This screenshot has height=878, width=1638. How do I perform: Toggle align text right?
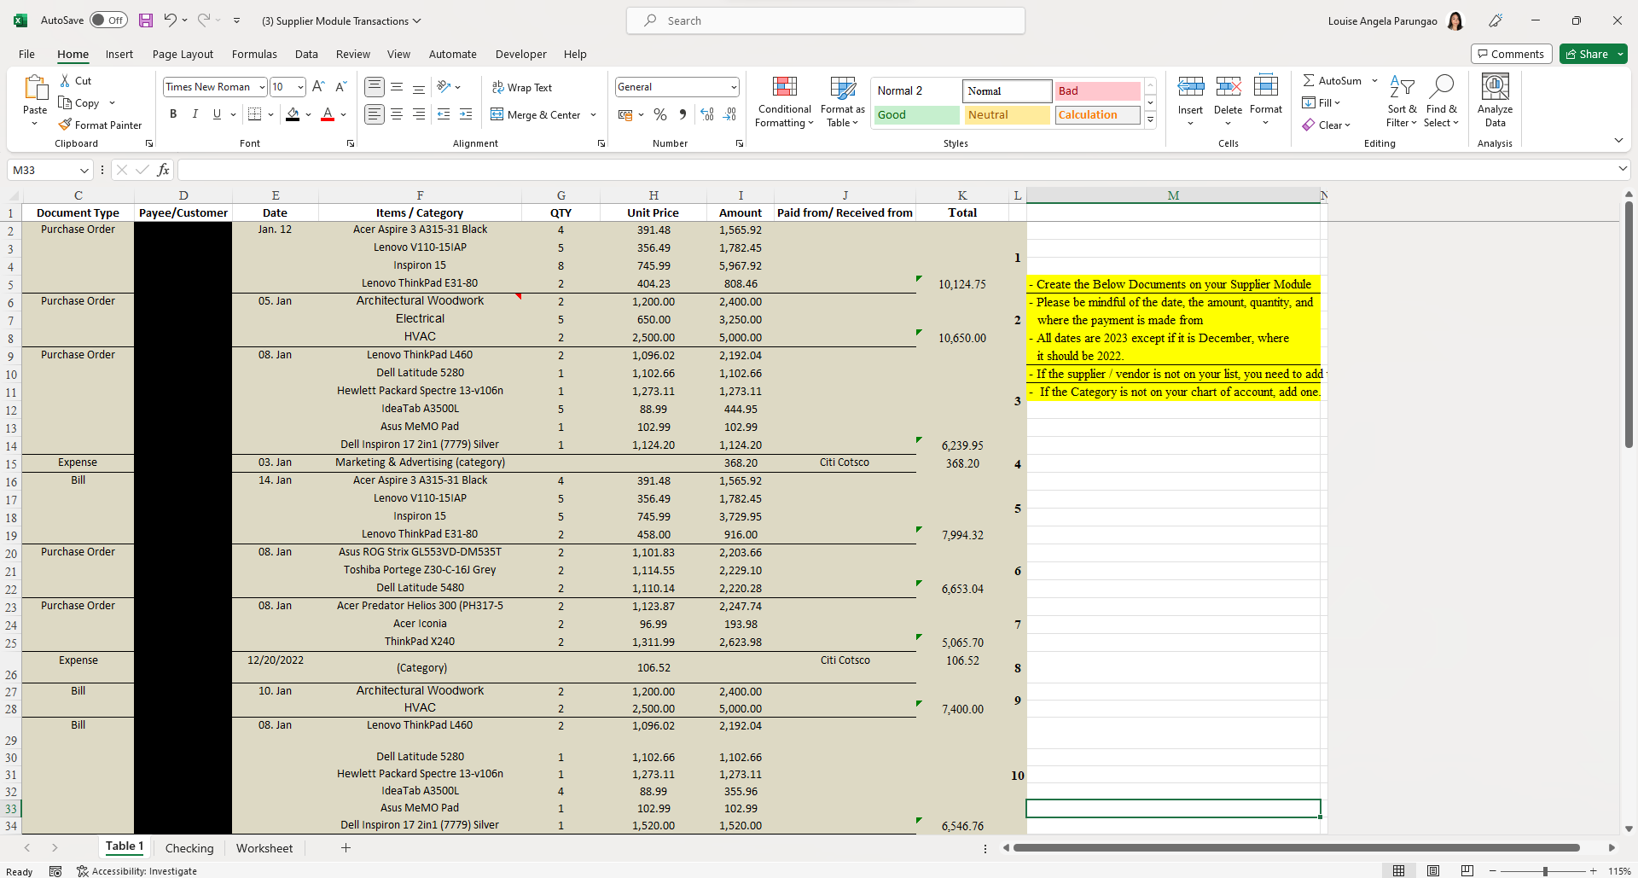tap(419, 114)
